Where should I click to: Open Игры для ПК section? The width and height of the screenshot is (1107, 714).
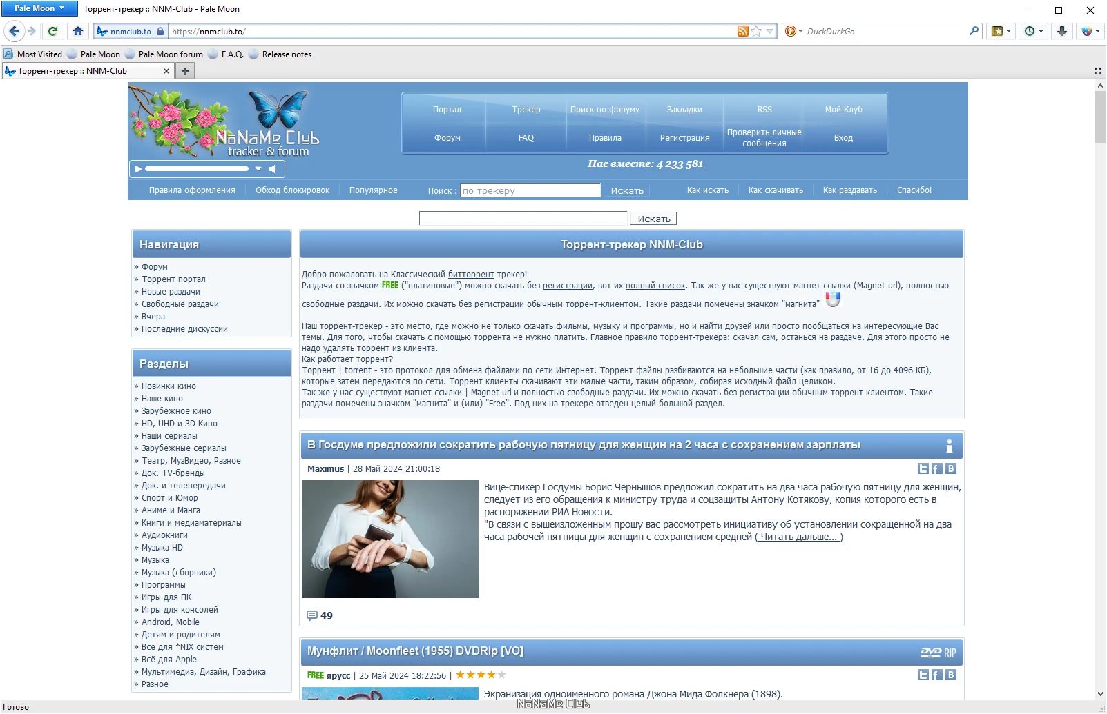[x=166, y=597]
